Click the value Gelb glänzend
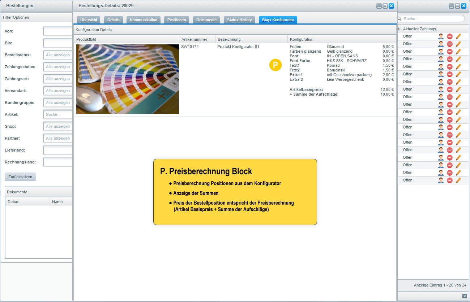Image resolution: width=470 pixels, height=302 pixels. (x=339, y=51)
